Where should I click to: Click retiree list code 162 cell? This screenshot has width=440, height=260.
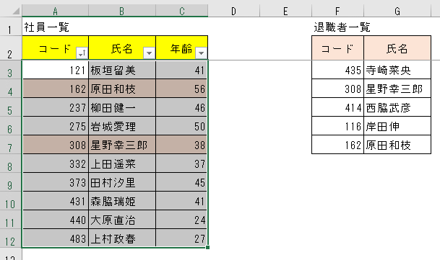coord(337,145)
